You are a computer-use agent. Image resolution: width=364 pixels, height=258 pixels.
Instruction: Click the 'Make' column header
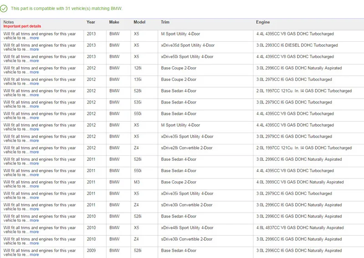point(114,22)
